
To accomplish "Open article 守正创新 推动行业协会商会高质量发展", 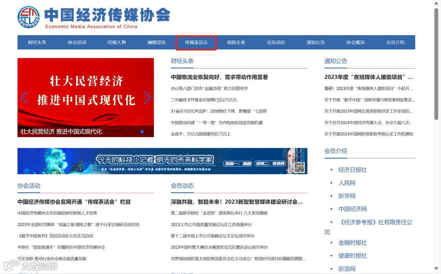I will (x=52, y=258).
